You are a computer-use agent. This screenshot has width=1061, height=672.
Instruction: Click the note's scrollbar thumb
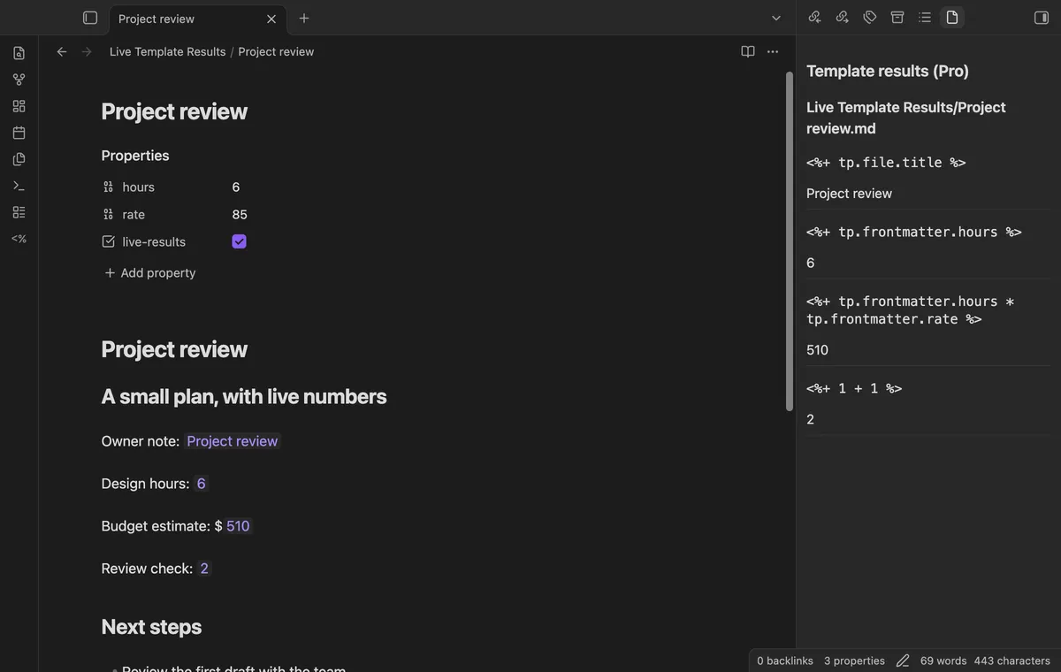click(790, 241)
